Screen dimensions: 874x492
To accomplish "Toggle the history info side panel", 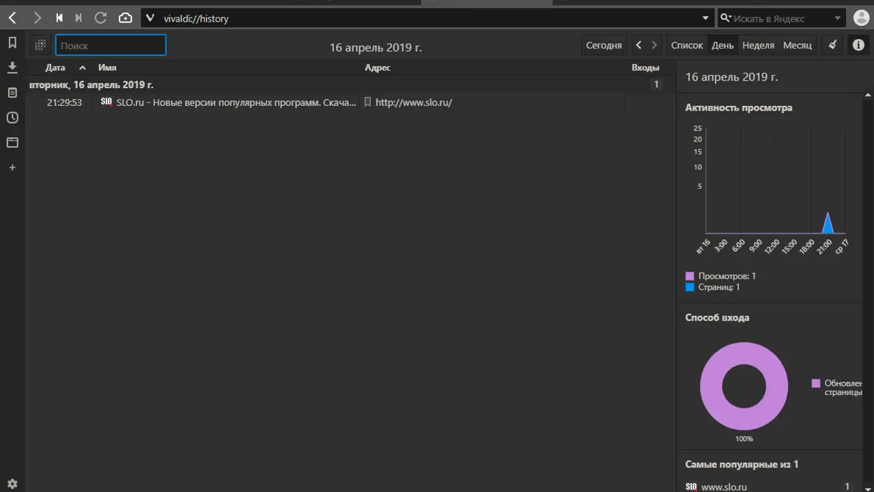I will coord(858,45).
